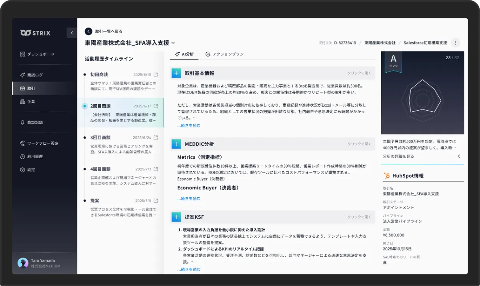480x286 pixels.
Task: Click クリックで開く on the MEDDIC分析 header
Action: pyautogui.click(x=359, y=144)
